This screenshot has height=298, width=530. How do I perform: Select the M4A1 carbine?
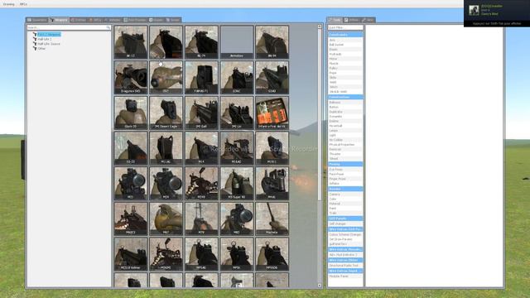tap(272, 183)
